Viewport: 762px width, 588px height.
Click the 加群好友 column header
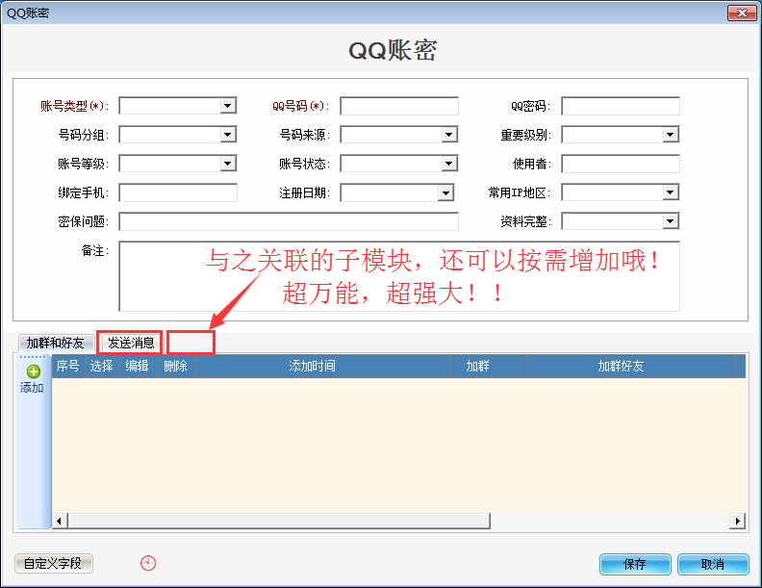(x=631, y=366)
